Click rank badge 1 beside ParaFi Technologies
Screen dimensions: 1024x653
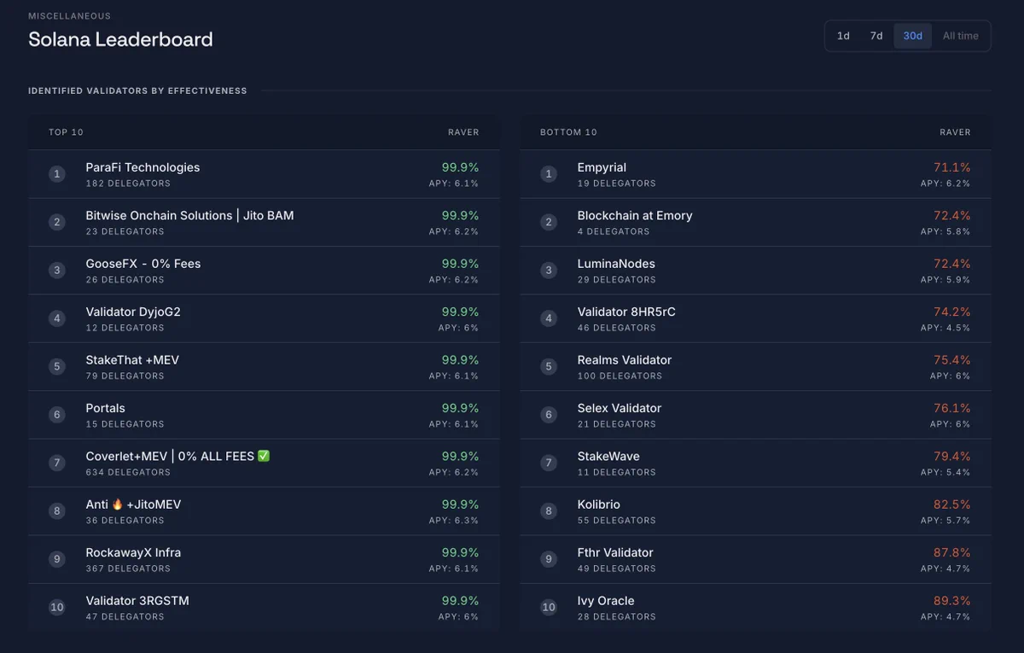(x=57, y=174)
